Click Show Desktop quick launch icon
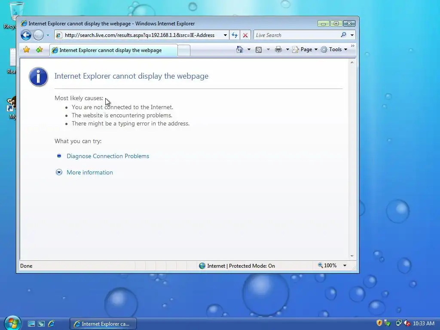The image size is (440, 330). 31,324
